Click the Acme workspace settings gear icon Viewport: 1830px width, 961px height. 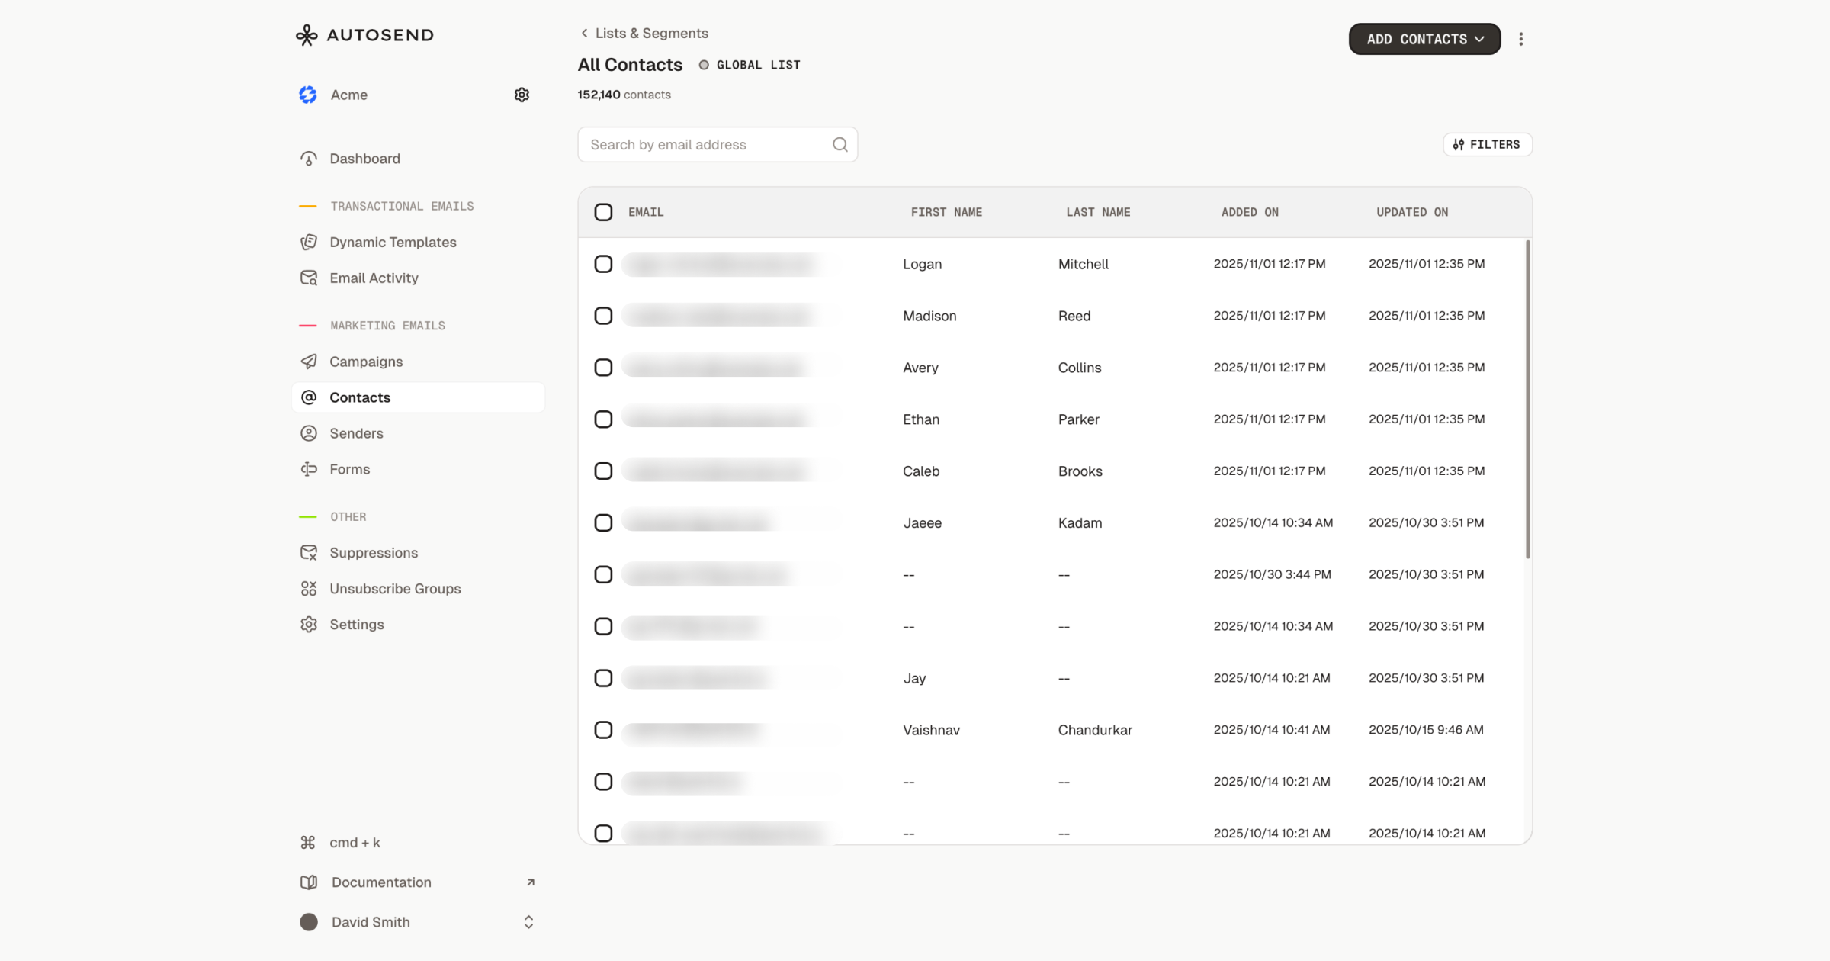click(522, 95)
